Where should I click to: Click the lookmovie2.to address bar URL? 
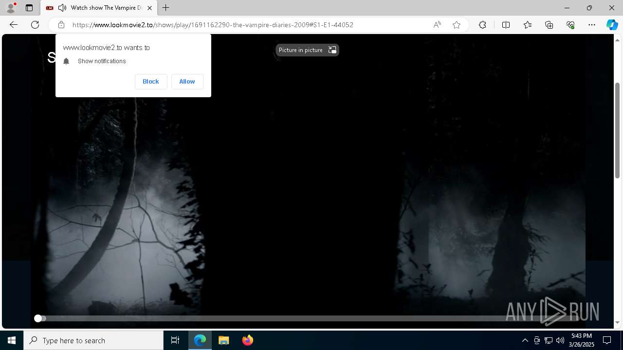[x=213, y=25]
